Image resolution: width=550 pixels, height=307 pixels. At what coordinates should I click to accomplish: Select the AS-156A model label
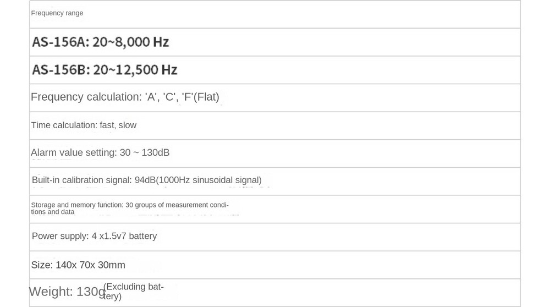(x=59, y=42)
